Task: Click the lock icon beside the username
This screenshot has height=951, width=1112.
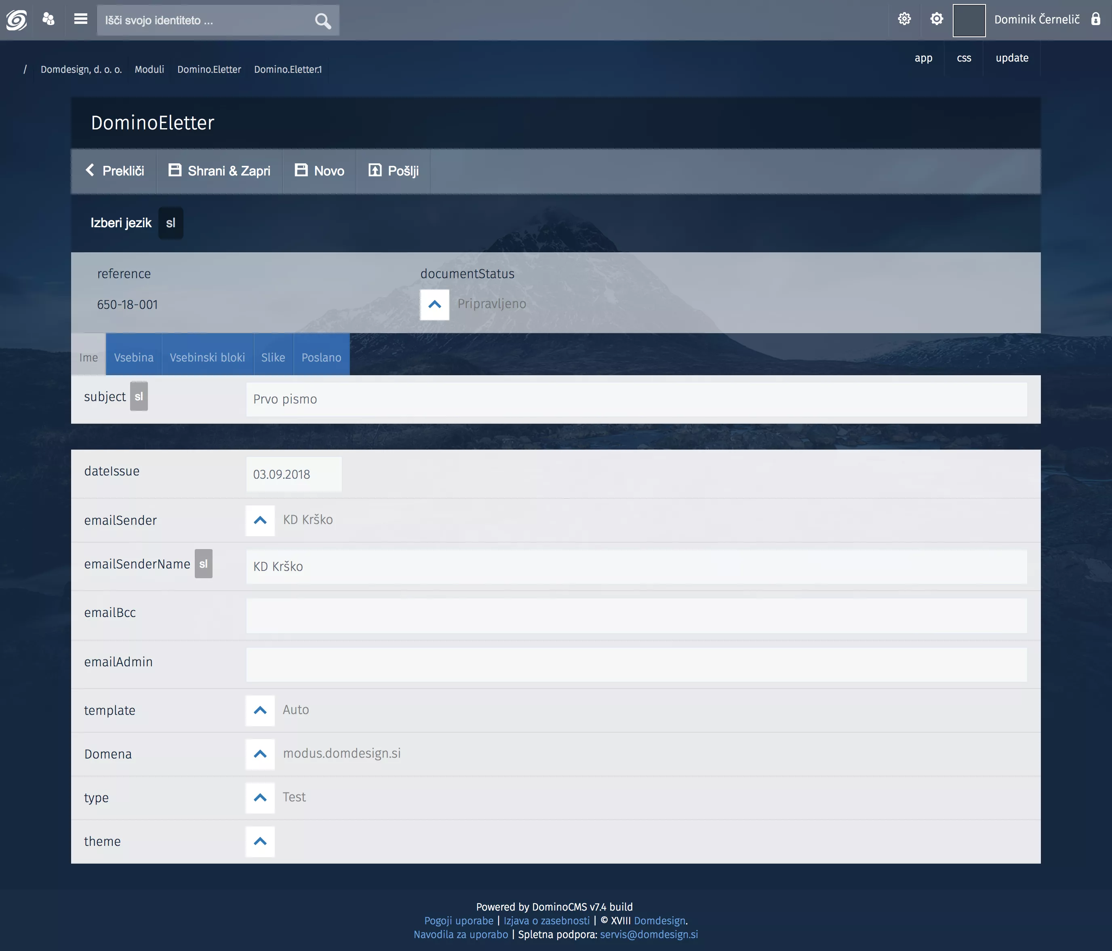Action: point(1095,19)
